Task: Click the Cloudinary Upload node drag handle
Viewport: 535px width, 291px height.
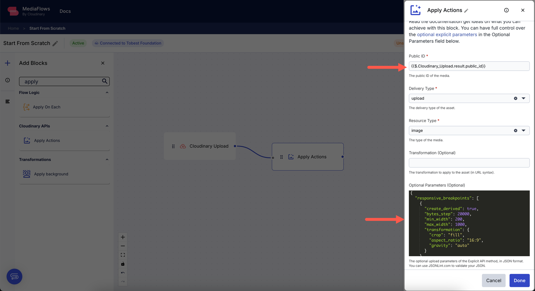Action: tap(173, 146)
